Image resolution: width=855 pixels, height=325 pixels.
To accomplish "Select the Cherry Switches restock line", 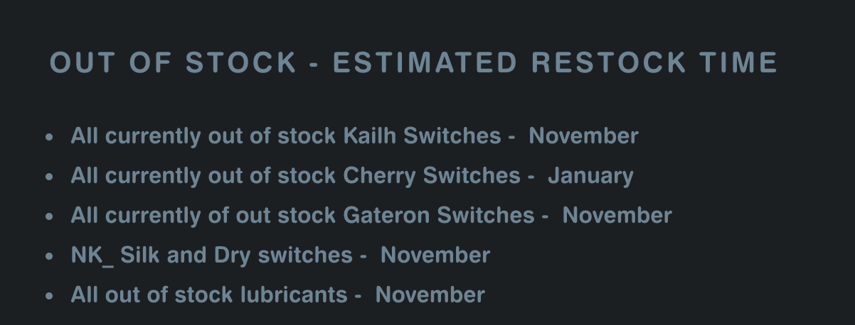I will click(352, 175).
